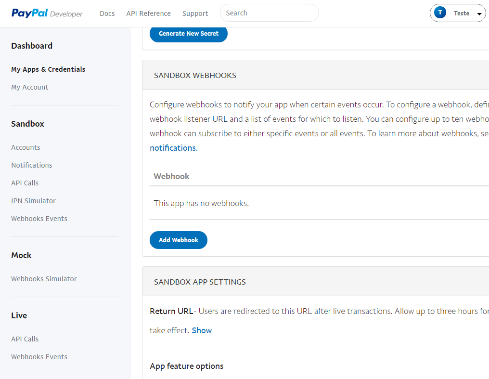The image size is (489, 379).
Task: Expand the Teste user dropdown arrow
Action: point(479,14)
